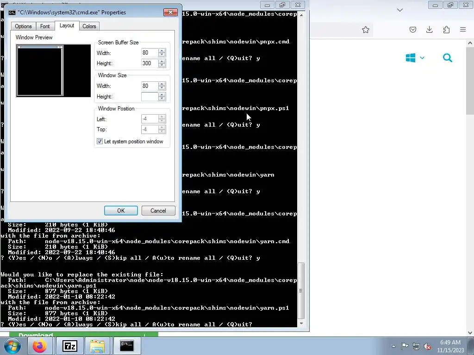Open the Colors tab
Viewport: 474px width, 355px height.
coord(89,26)
